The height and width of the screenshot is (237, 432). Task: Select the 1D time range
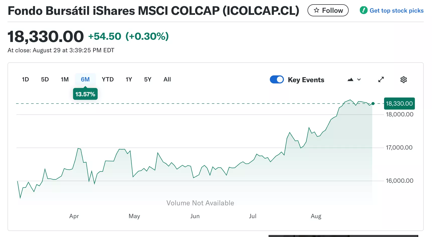click(x=25, y=79)
